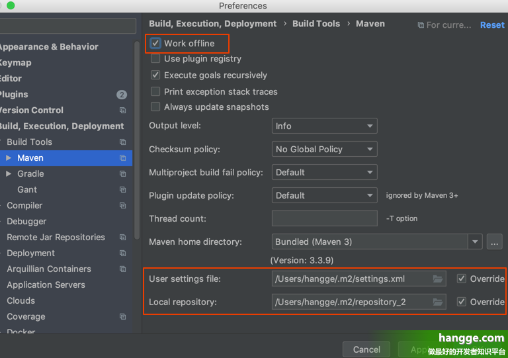Click Build Tools in breadcrumb
508x358 pixels.
pyautogui.click(x=316, y=24)
